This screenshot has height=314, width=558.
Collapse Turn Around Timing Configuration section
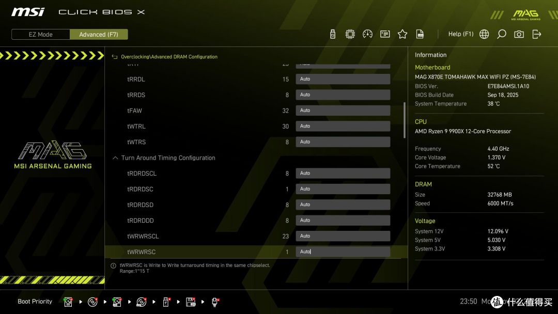(x=115, y=158)
